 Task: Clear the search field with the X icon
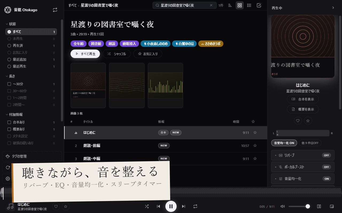pos(211,5)
